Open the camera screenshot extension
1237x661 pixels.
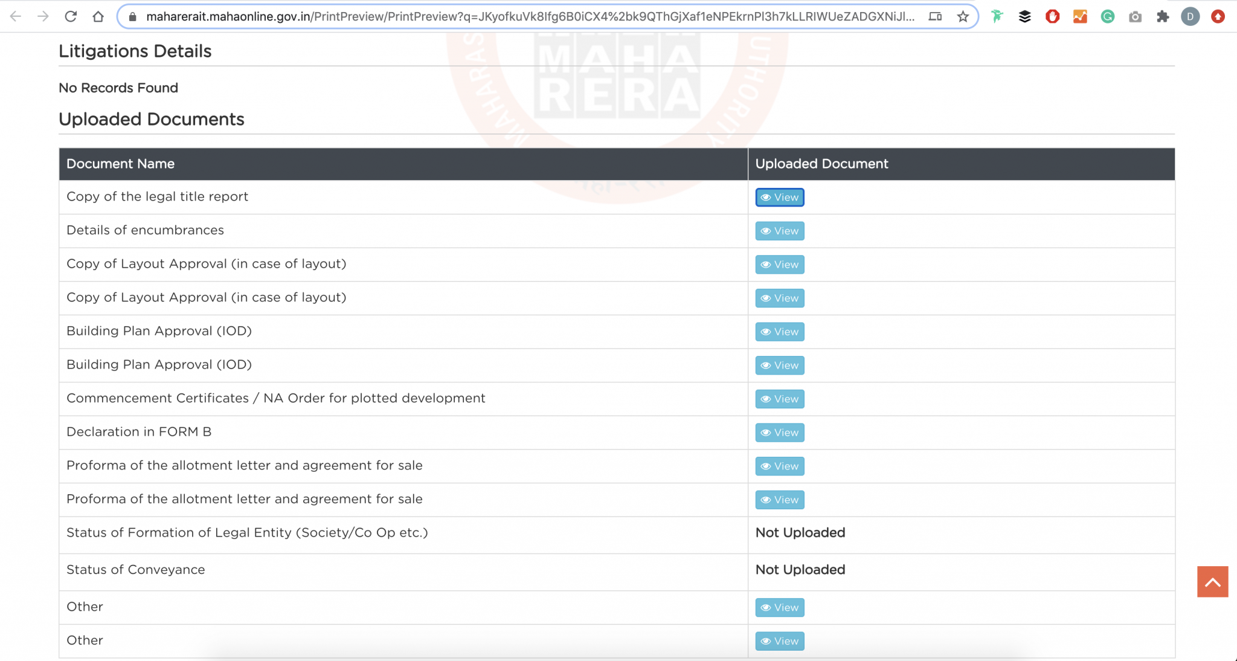1136,17
